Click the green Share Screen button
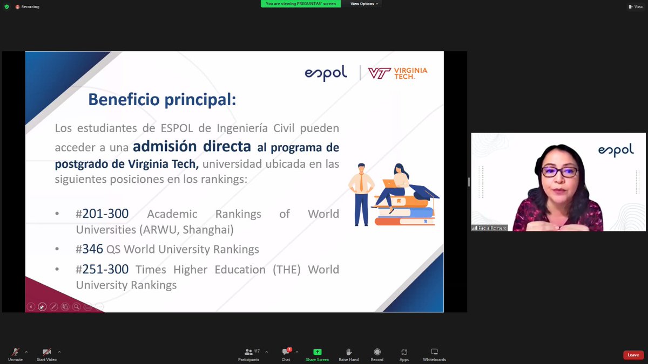This screenshot has width=648, height=364. click(x=317, y=354)
